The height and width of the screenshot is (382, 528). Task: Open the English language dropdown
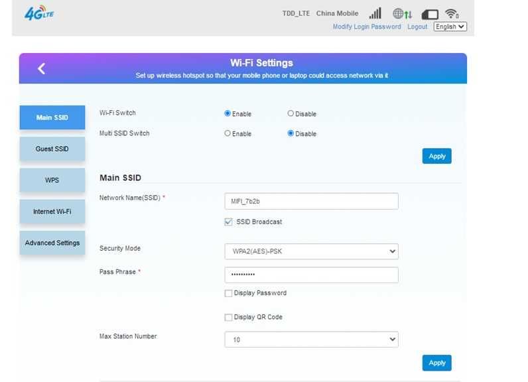click(x=450, y=27)
